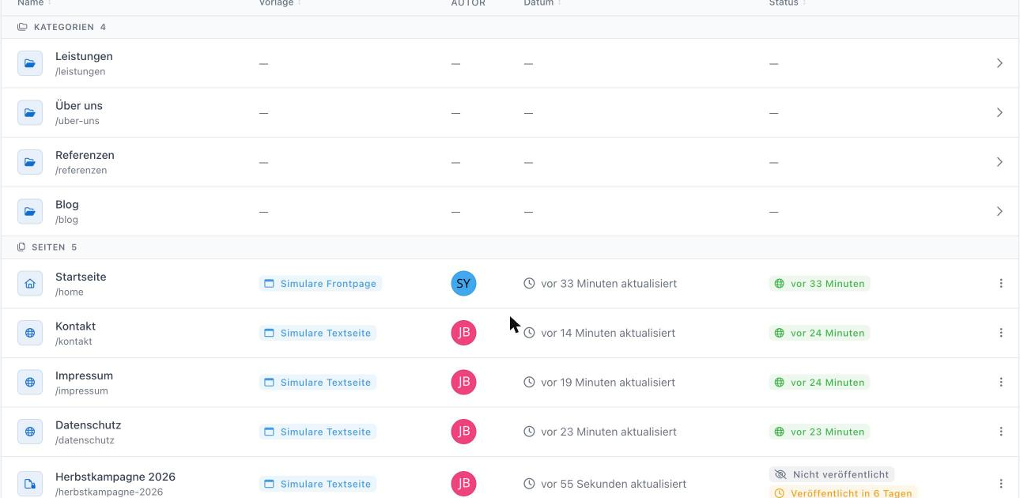Image resolution: width=1020 pixels, height=498 pixels.
Task: Open more options for Kontakt
Action: point(1001,333)
